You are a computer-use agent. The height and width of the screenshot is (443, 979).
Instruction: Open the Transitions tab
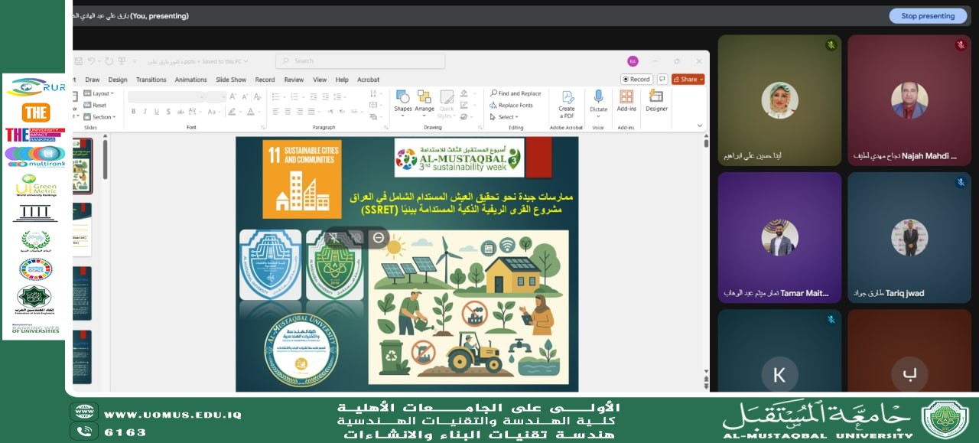(x=151, y=80)
